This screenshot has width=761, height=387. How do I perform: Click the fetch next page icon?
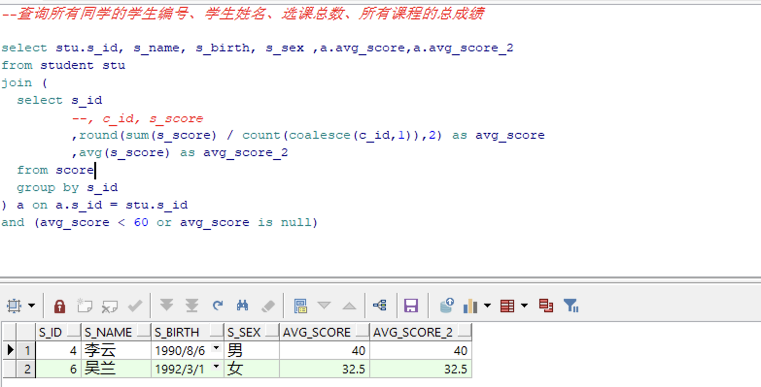pyautogui.click(x=167, y=305)
